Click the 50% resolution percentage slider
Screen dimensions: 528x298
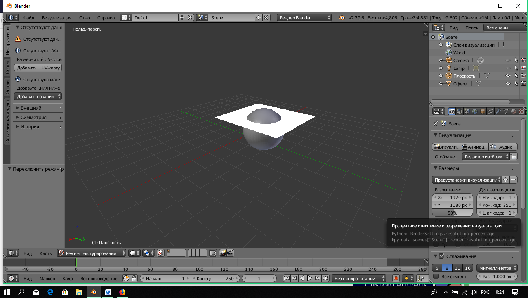tap(452, 213)
